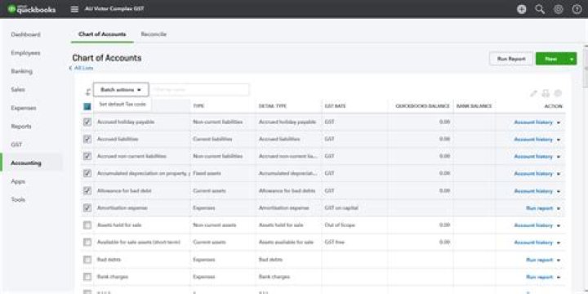This screenshot has width=588, height=294.
Task: Open the settings gear icon in header
Action: 559,9
